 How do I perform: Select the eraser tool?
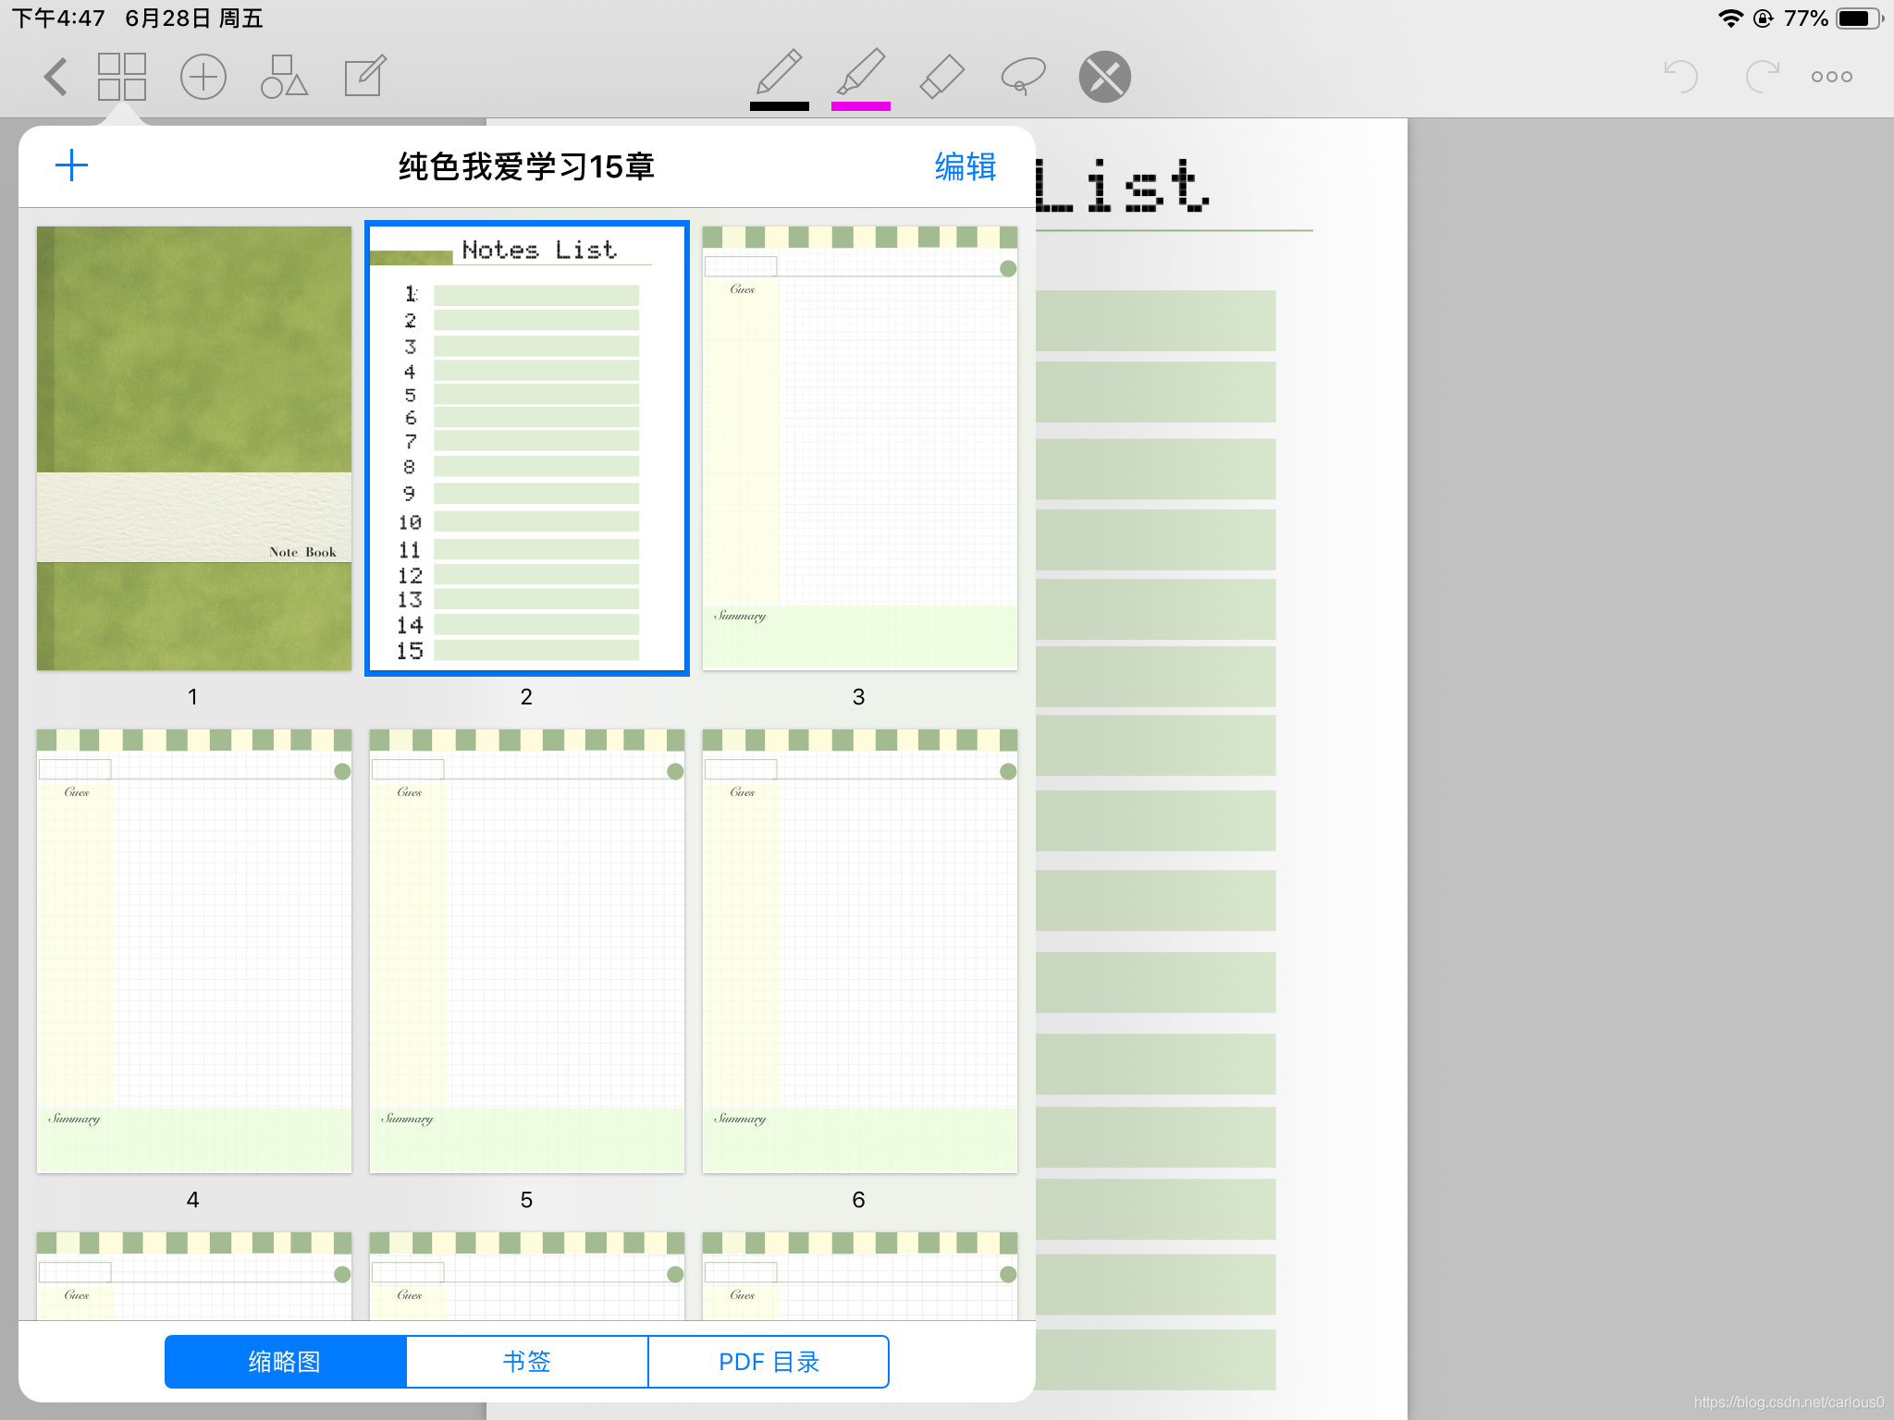tap(941, 77)
